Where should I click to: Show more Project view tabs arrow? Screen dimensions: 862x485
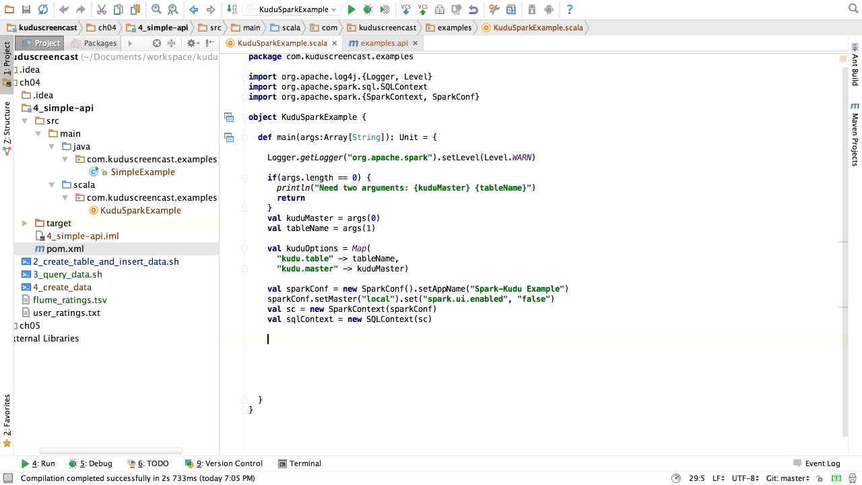pos(130,43)
